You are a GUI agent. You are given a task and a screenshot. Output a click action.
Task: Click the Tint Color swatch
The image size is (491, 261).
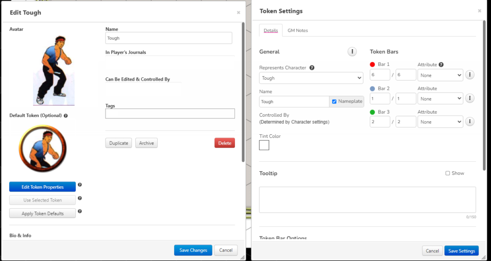point(264,145)
